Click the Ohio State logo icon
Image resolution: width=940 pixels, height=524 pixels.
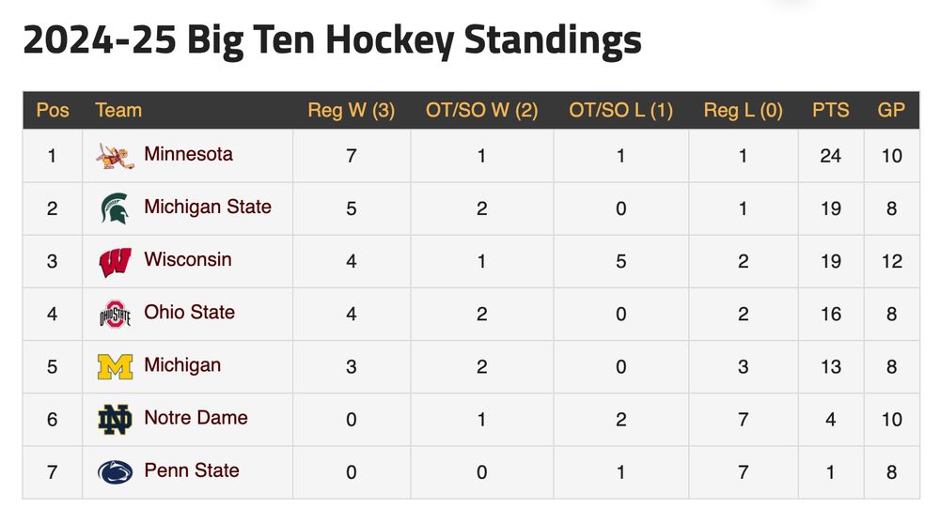pyautogui.click(x=115, y=314)
